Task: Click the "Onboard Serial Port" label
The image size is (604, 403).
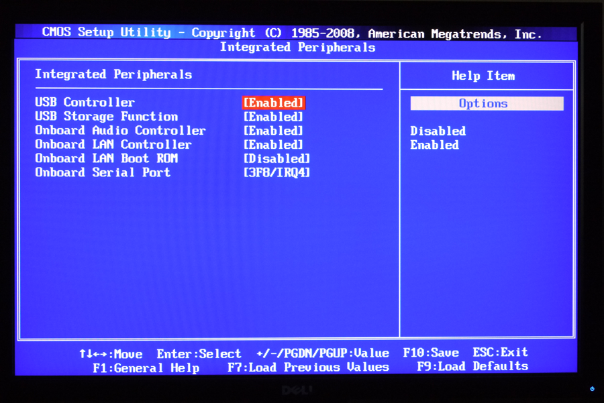Action: point(103,172)
